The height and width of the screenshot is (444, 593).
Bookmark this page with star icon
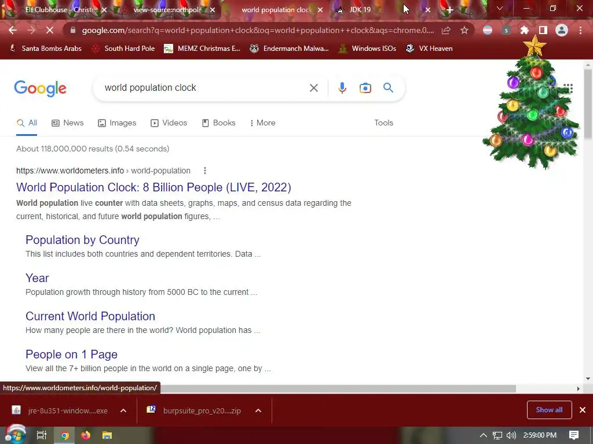[464, 31]
